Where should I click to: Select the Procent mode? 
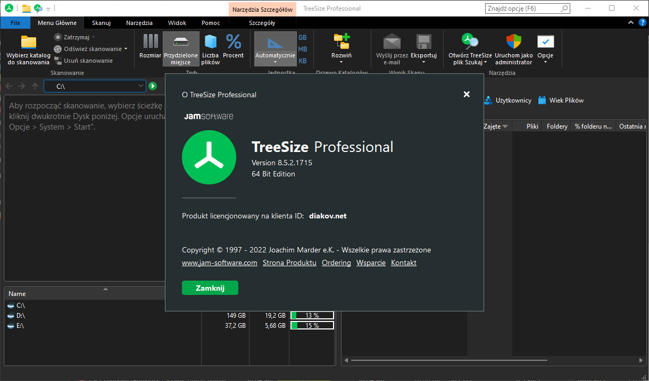pos(234,46)
